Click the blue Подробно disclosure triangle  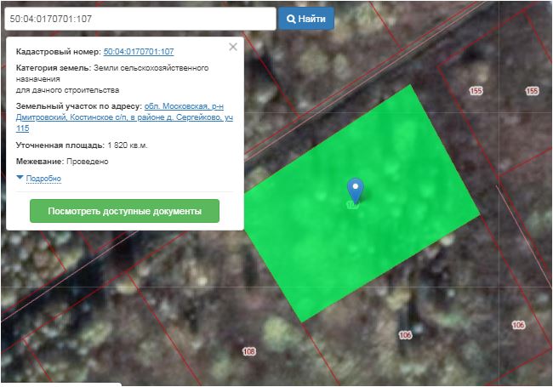click(x=20, y=179)
